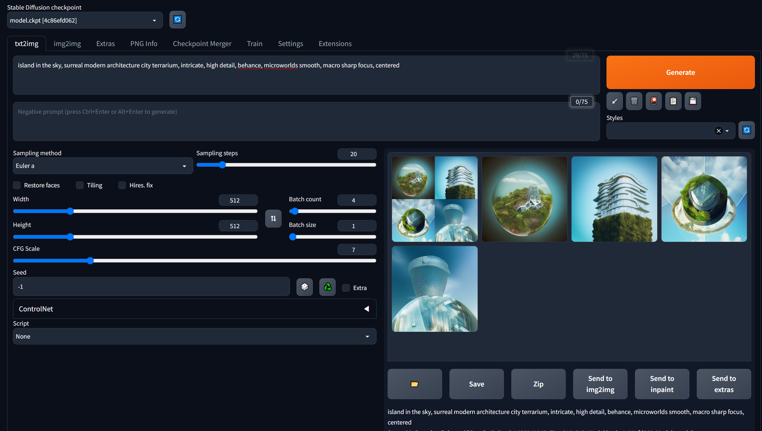Screen dimensions: 762x431
Task: Save the prompt as a style with the floppy disk icon
Action: click(693, 101)
